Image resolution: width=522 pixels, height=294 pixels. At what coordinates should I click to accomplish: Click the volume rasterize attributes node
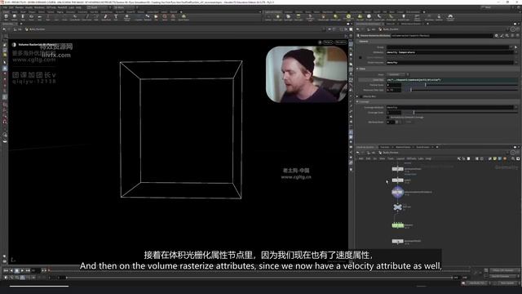(x=397, y=192)
